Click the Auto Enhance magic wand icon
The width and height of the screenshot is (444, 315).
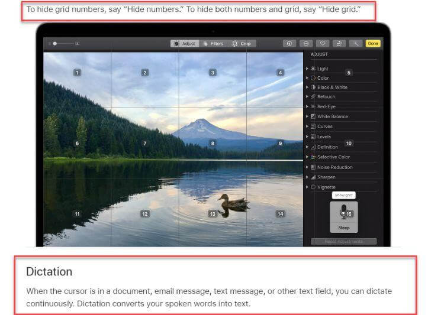coord(356,44)
